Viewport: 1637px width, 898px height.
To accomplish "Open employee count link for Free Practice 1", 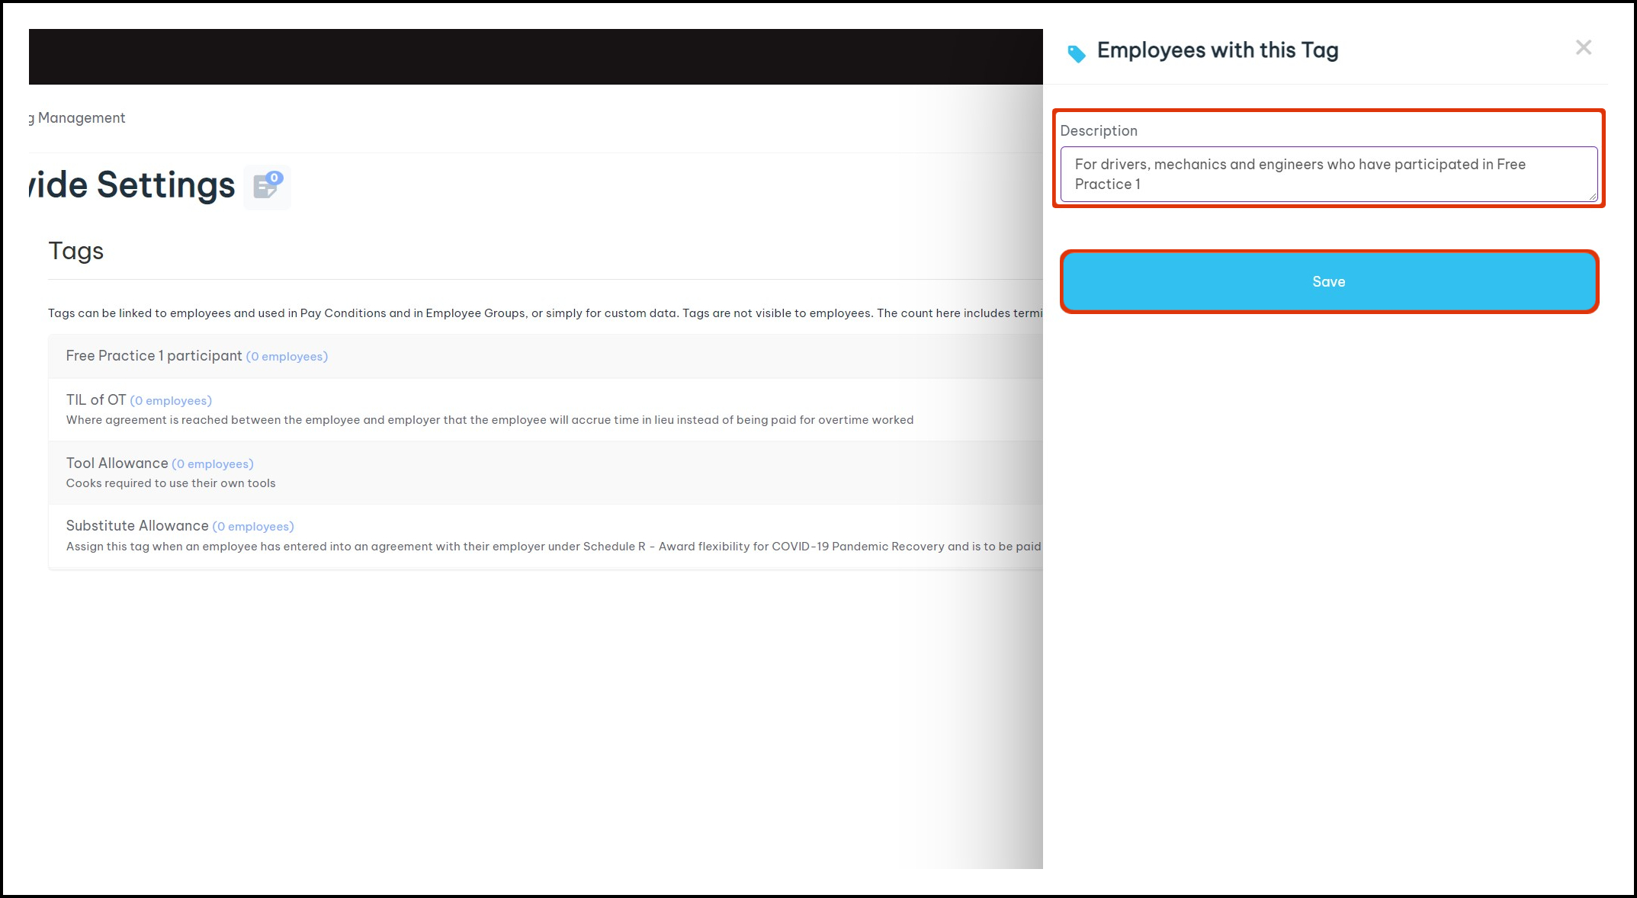I will (287, 357).
